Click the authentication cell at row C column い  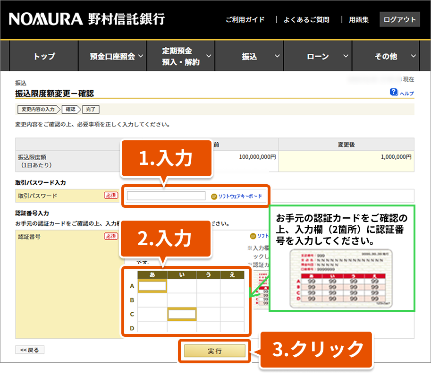182,314
